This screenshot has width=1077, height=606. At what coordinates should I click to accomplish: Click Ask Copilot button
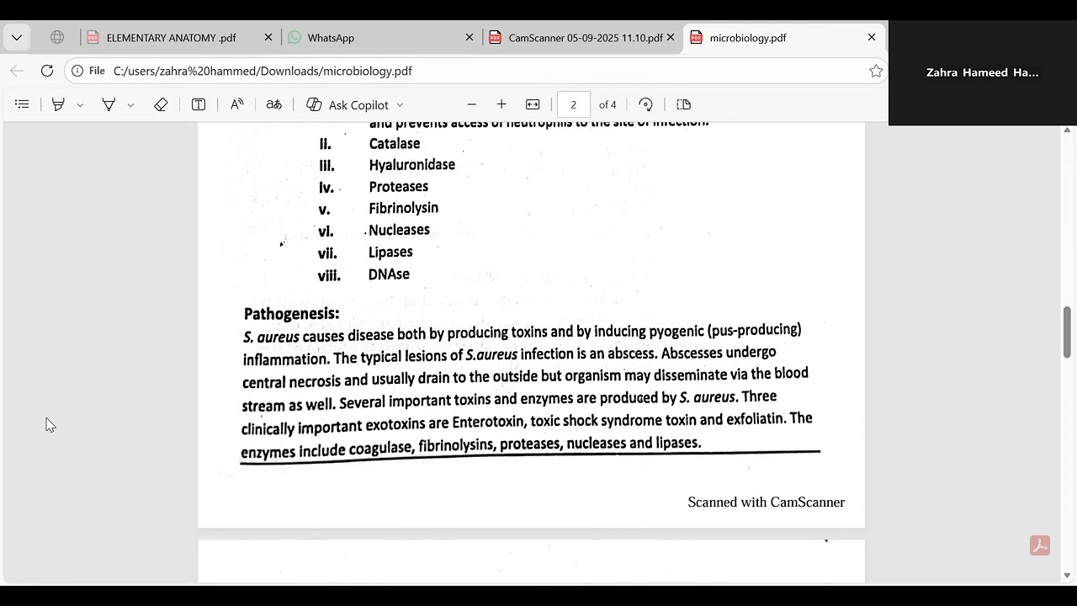point(348,104)
